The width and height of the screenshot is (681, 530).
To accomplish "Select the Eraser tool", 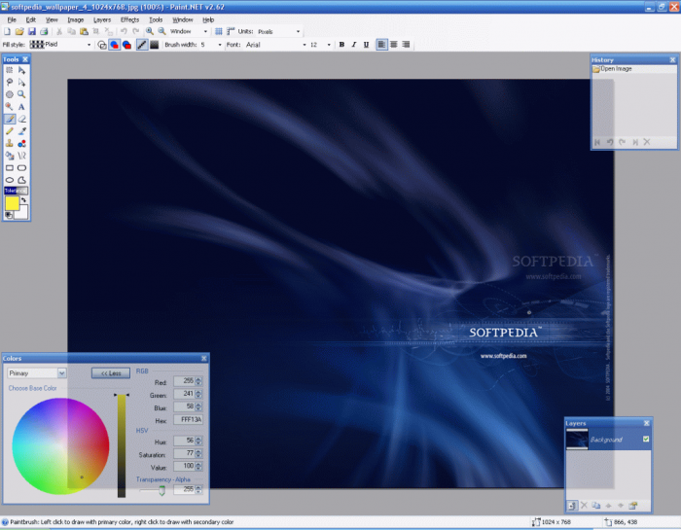I will point(21,119).
